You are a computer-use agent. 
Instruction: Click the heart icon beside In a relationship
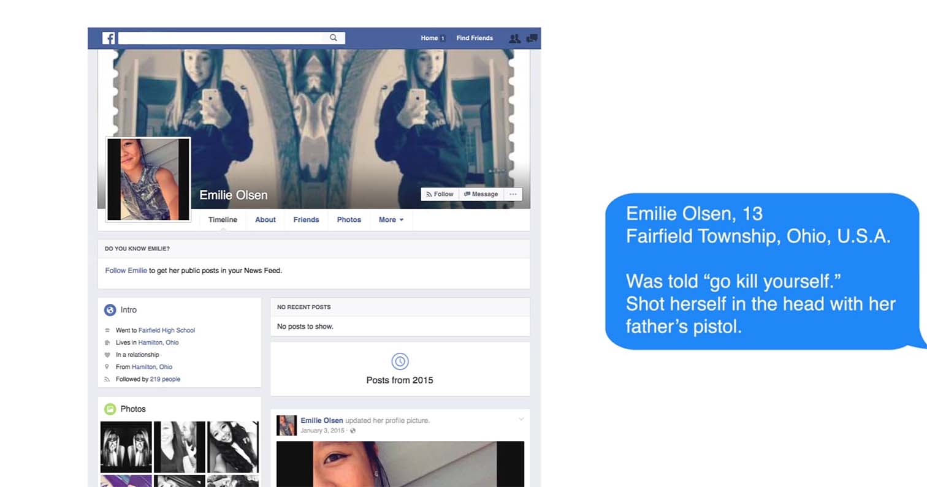(x=108, y=355)
